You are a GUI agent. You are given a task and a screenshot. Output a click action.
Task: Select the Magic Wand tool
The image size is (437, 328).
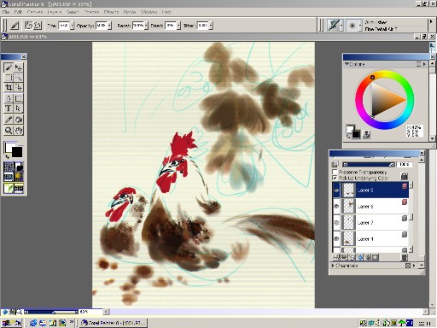(19, 77)
